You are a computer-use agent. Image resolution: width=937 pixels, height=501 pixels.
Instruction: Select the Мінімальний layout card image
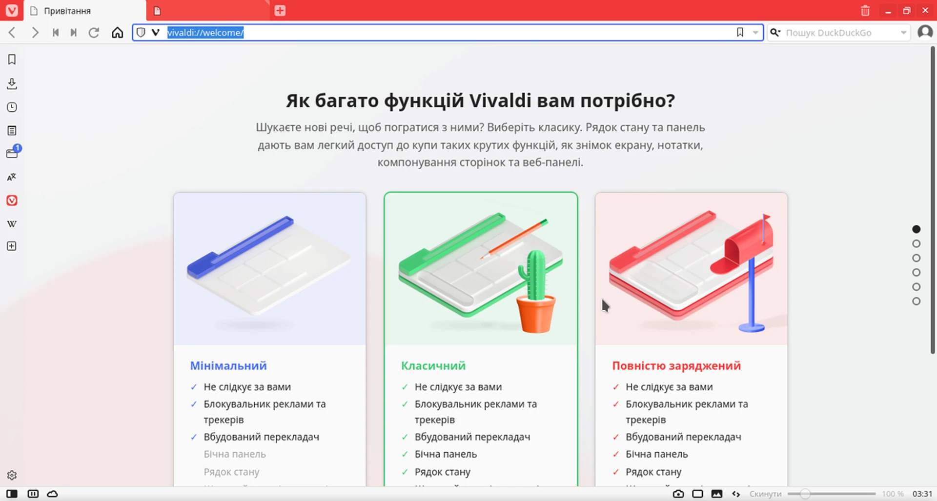(x=269, y=269)
